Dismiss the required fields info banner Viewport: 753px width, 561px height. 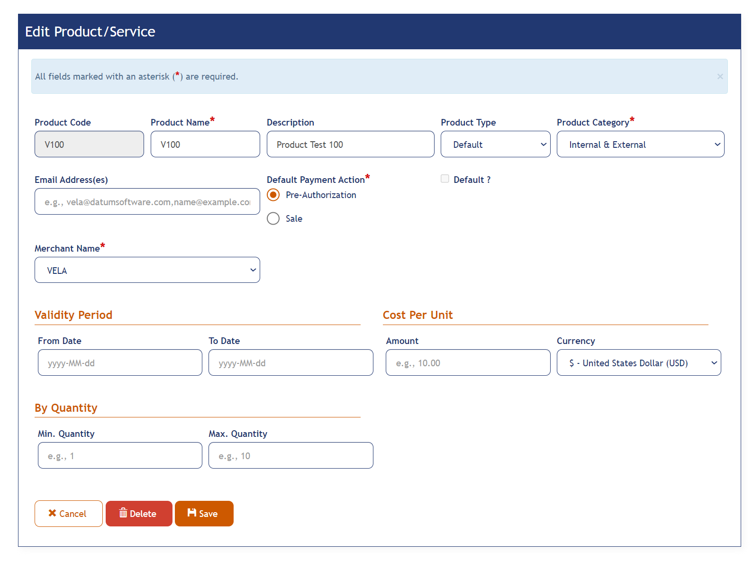(720, 76)
